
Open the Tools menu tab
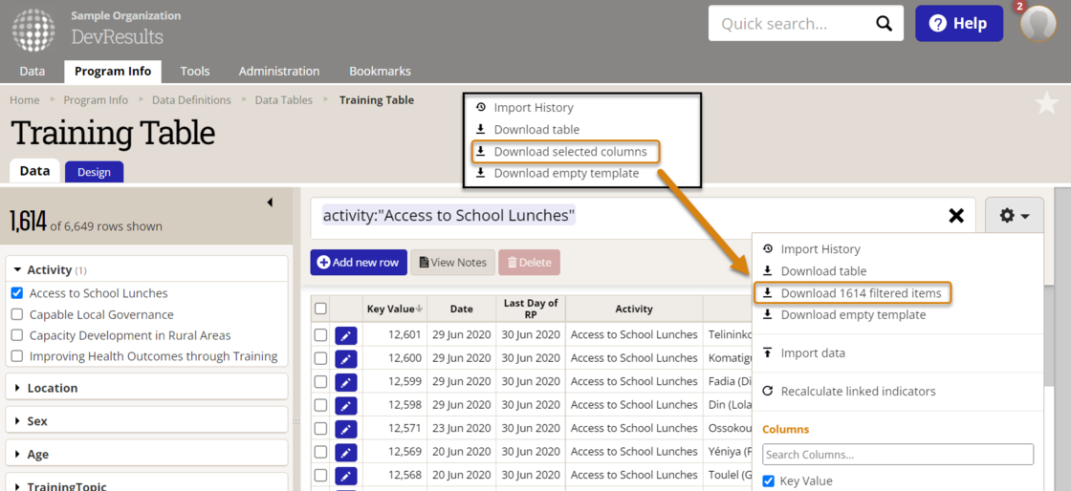[195, 71]
